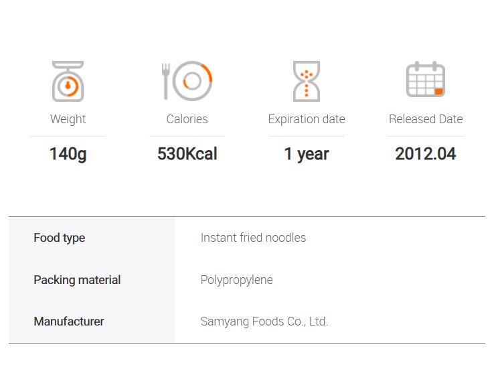Select the Polypropylene text

click(236, 280)
